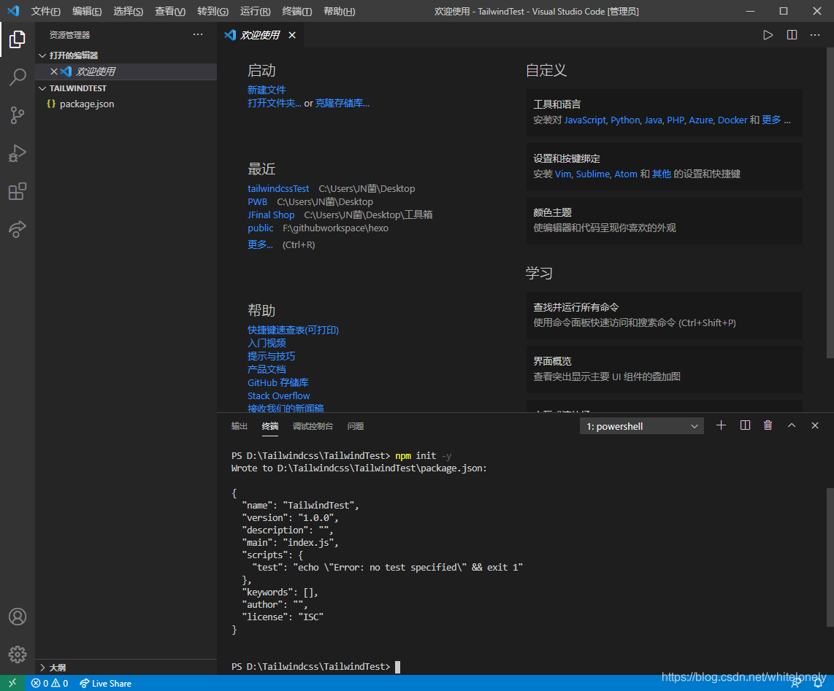Maximize the panel with up chevron
Screen dimensions: 834x691
(x=792, y=425)
